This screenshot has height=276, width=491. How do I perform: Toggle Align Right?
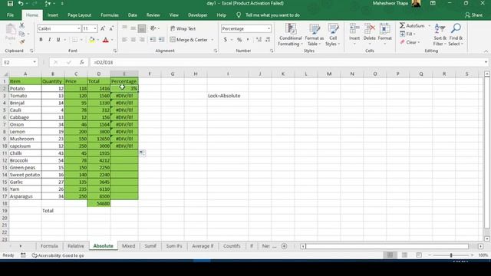[x=142, y=40]
